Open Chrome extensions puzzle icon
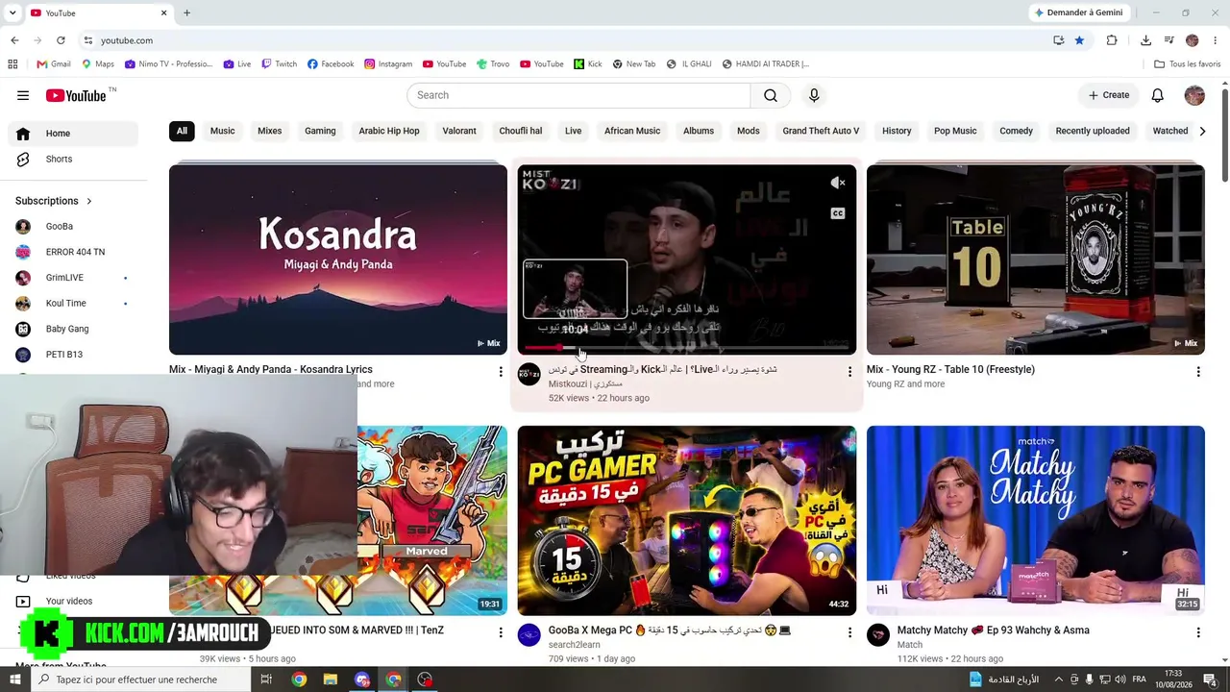Viewport: 1230px width, 692px height. pyautogui.click(x=1112, y=40)
